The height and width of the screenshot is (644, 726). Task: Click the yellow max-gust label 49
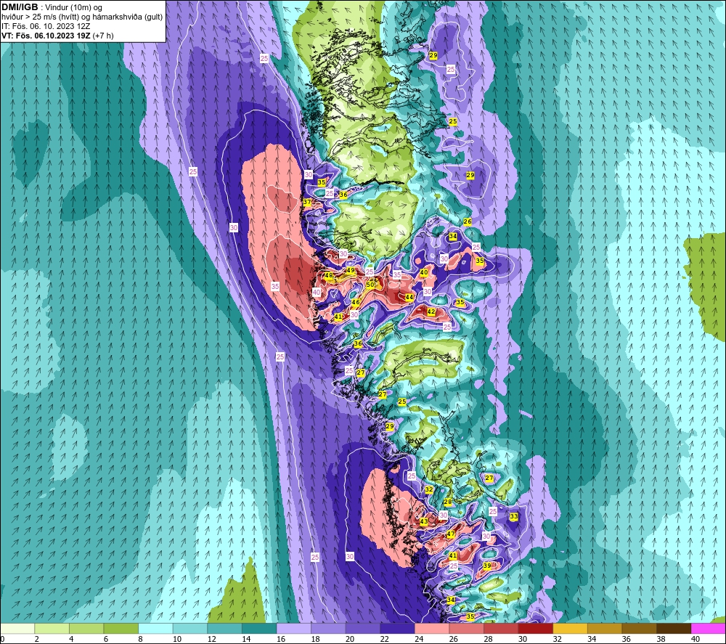pos(350,271)
